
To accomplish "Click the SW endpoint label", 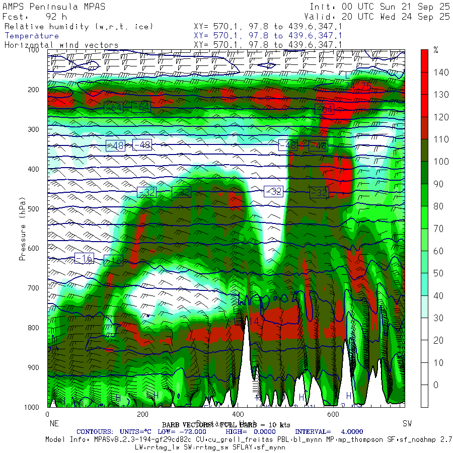I will (x=407, y=423).
